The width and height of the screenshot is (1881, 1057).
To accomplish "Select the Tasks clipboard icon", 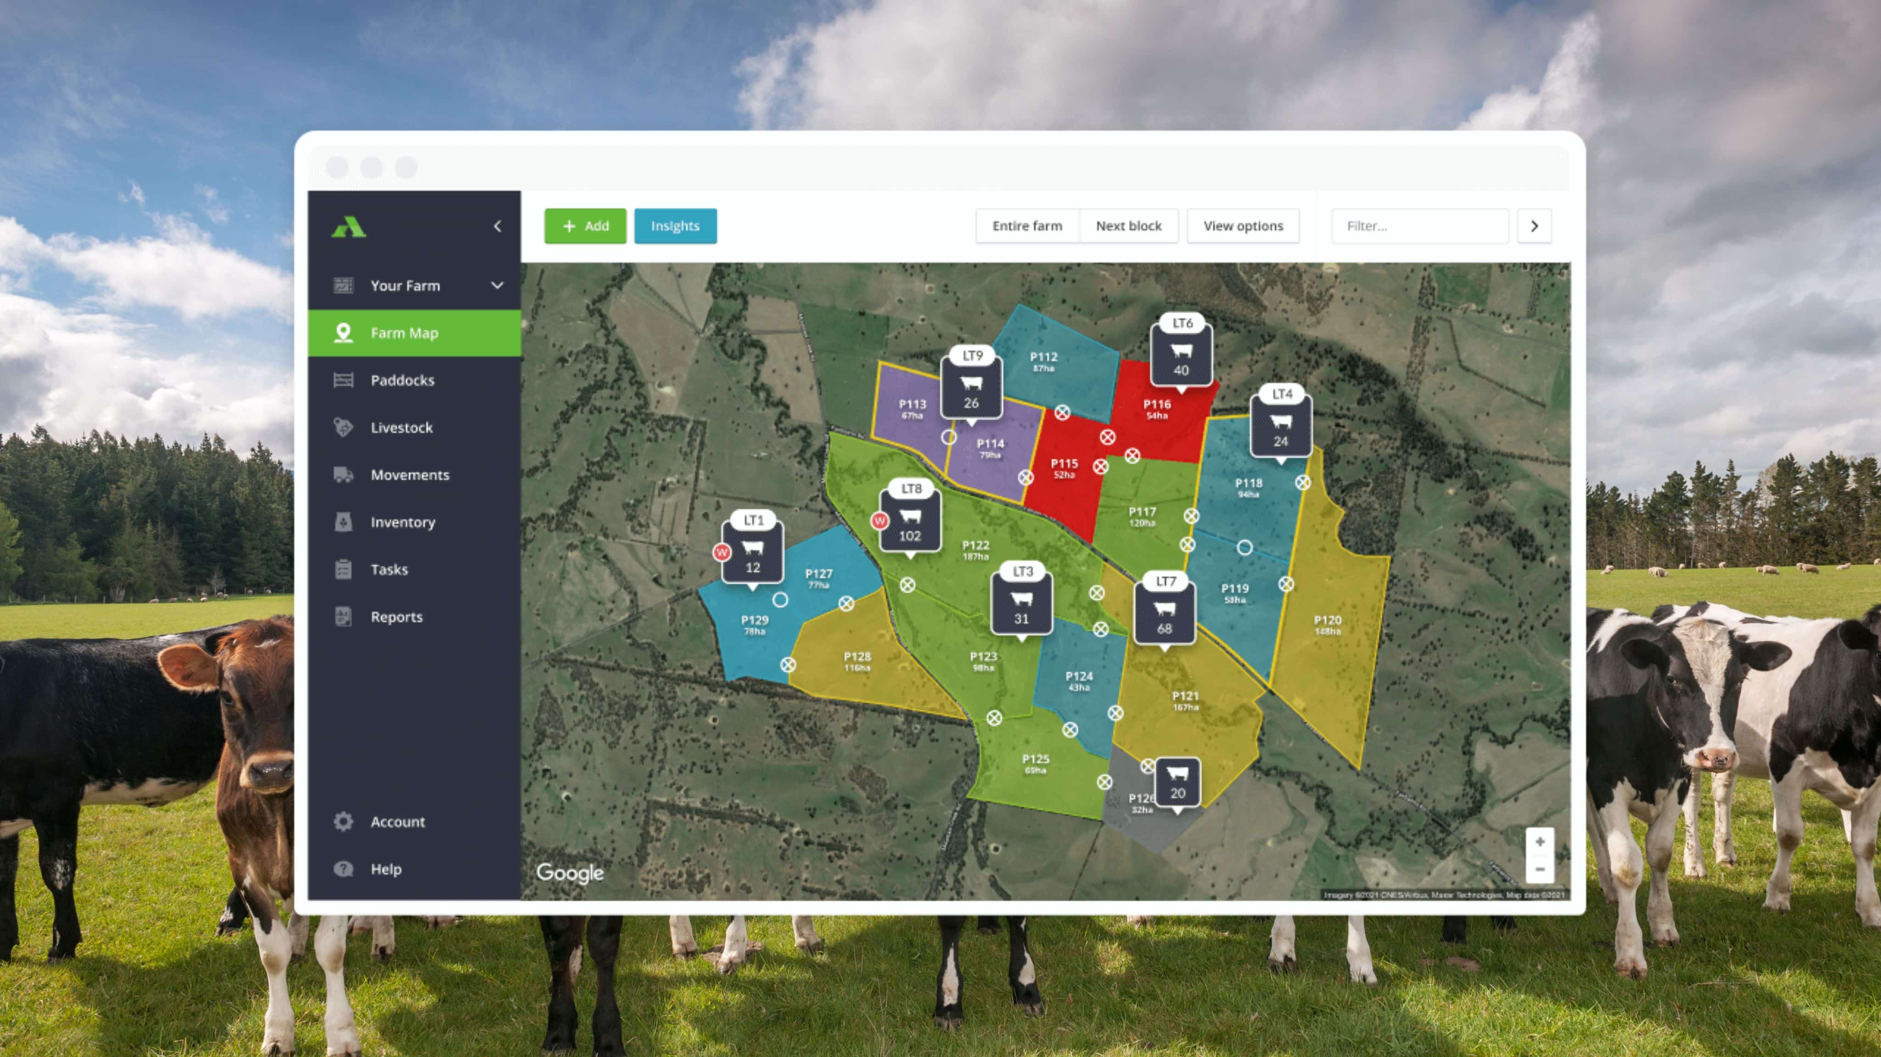I will coord(343,569).
